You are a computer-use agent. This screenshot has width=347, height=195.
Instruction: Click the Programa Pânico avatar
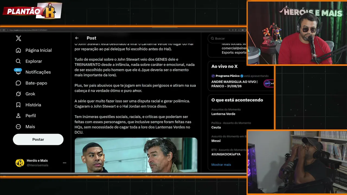click(x=213, y=76)
